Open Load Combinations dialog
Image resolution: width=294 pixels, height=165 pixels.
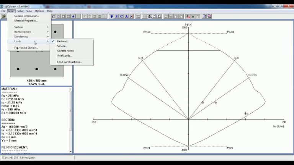pyautogui.click(x=69, y=62)
